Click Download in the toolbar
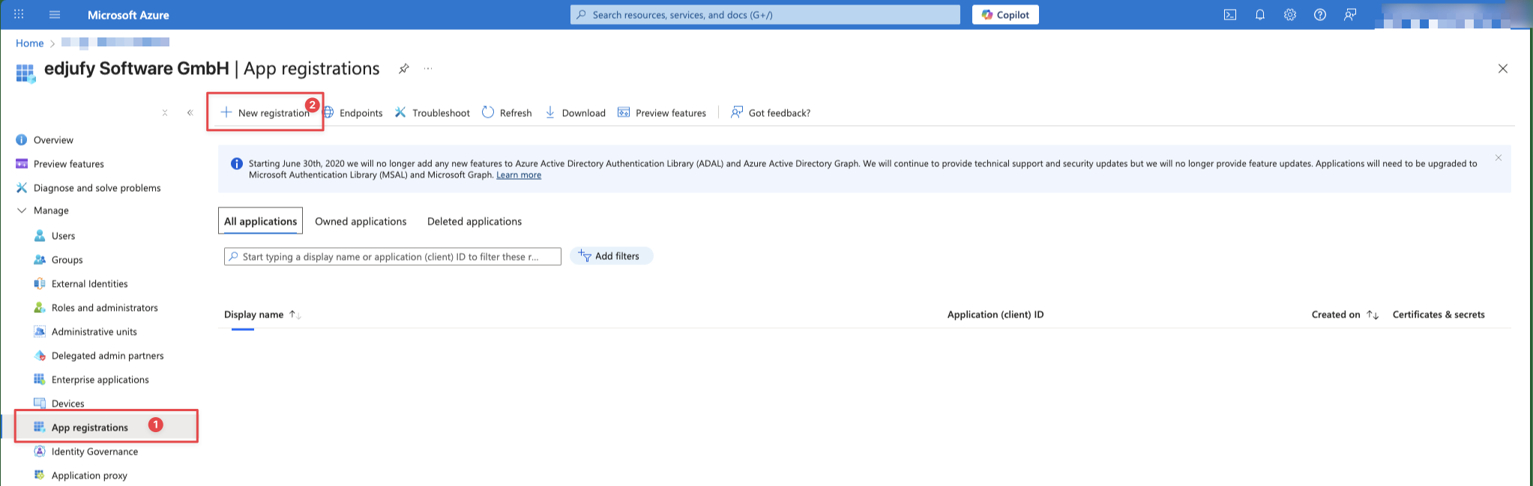The width and height of the screenshot is (1533, 486). coord(575,112)
